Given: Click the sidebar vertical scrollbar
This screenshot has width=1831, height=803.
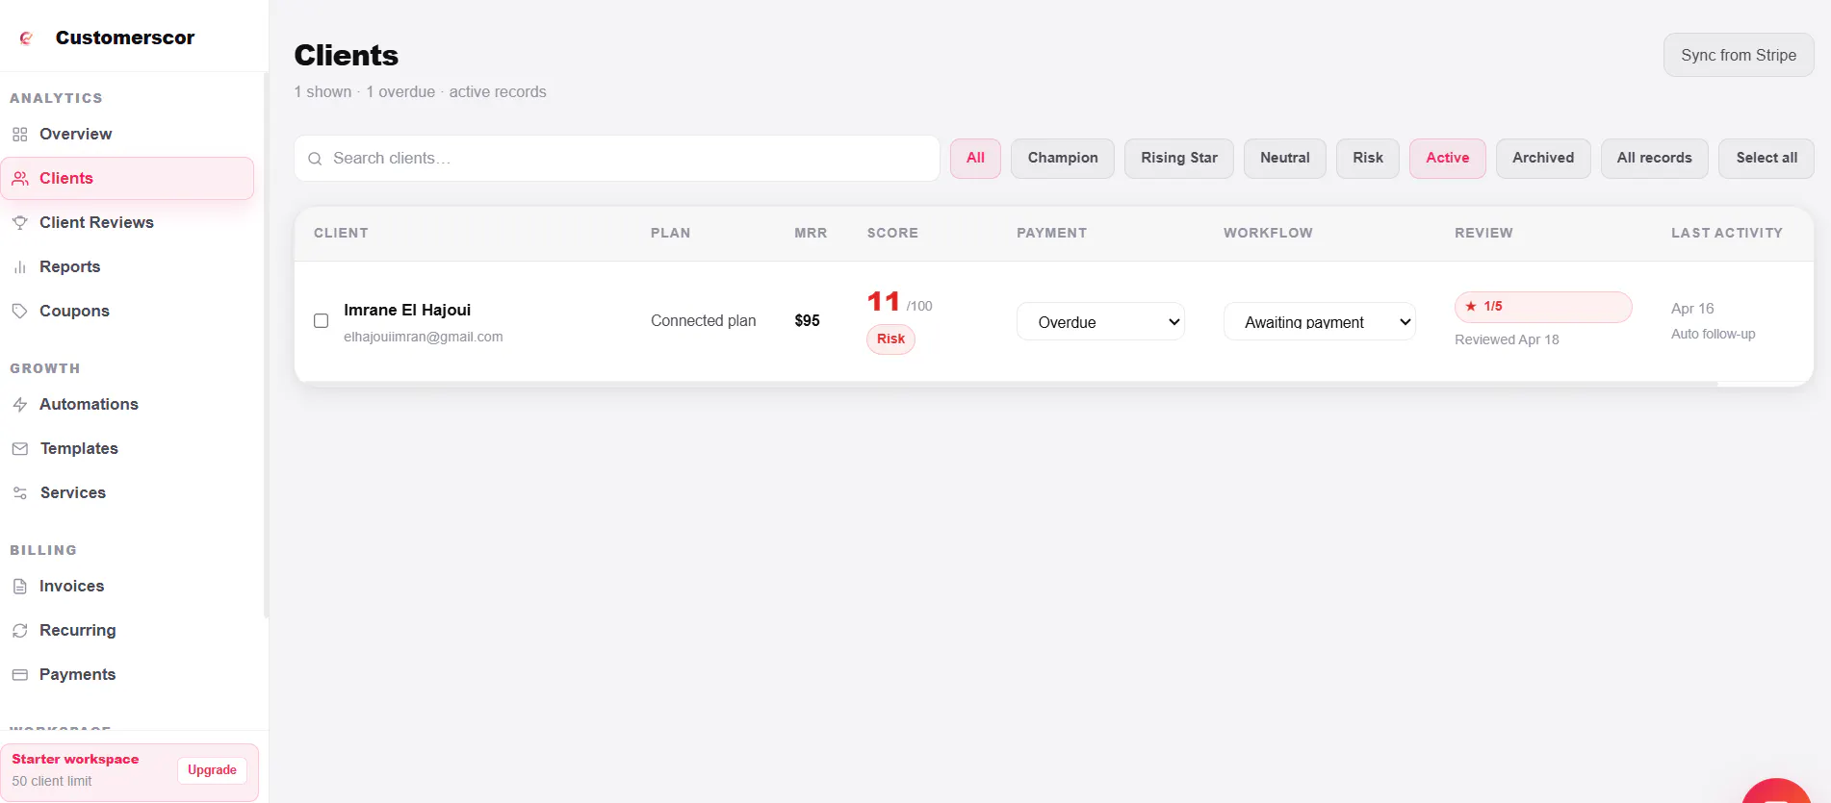Looking at the screenshot, I should (266, 346).
